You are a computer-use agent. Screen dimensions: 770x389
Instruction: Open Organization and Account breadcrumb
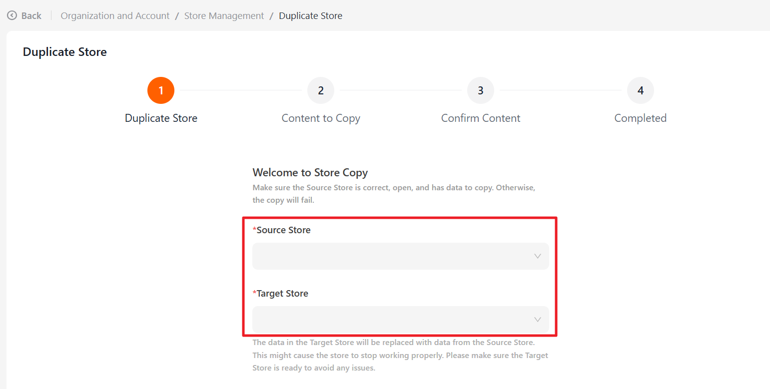coord(115,15)
